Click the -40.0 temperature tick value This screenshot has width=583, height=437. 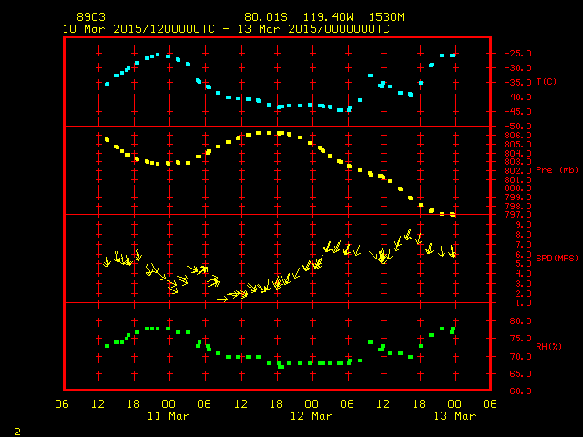tap(518, 97)
